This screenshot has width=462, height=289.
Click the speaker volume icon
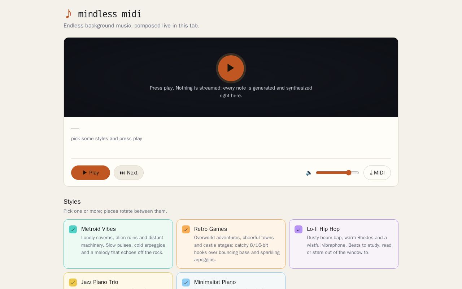point(309,173)
